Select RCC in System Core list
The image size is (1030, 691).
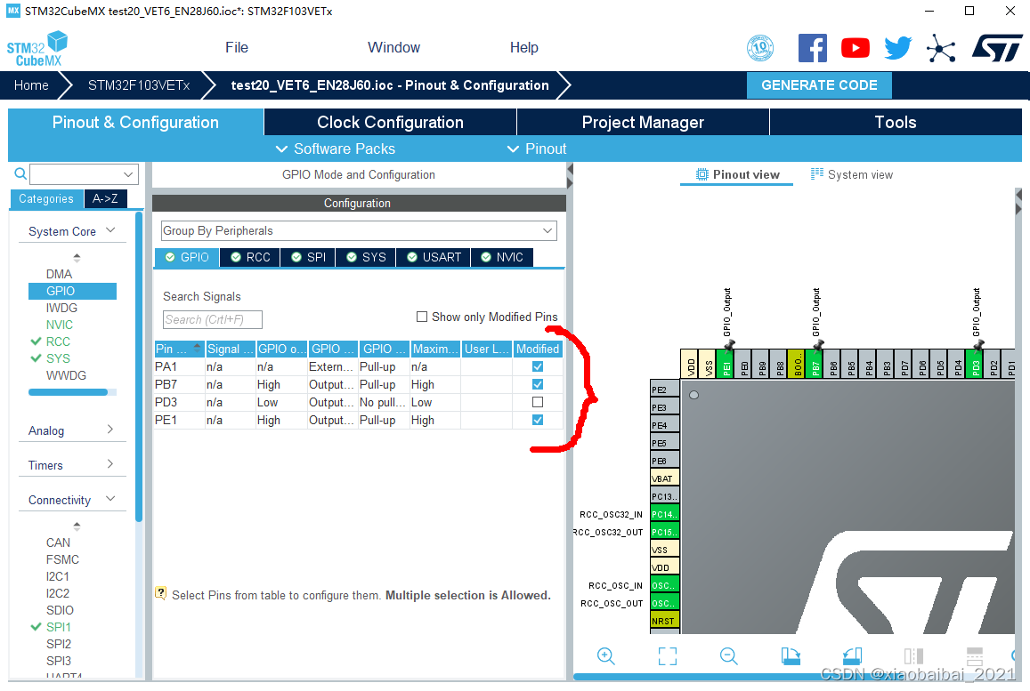pos(58,341)
